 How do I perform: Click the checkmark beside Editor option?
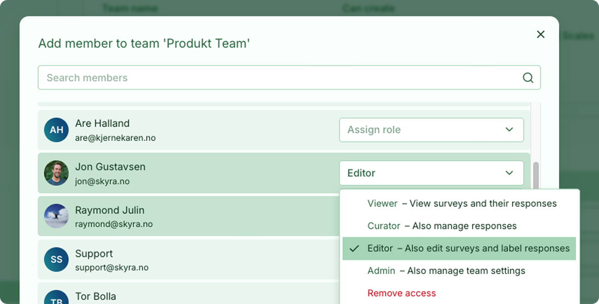[x=354, y=249]
